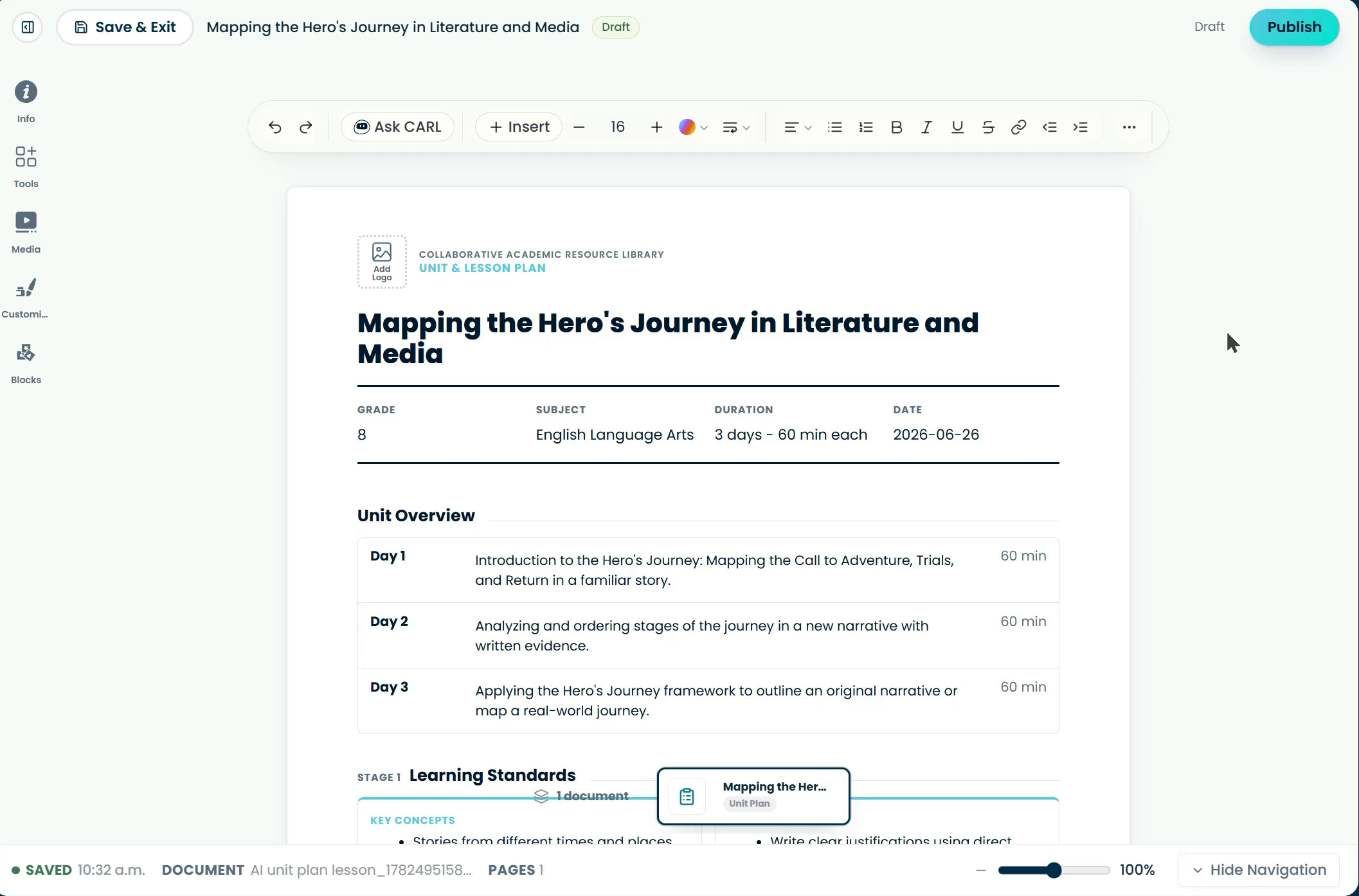The width and height of the screenshot is (1359, 896).
Task: Open the Blocks sidebar panel
Action: click(26, 363)
